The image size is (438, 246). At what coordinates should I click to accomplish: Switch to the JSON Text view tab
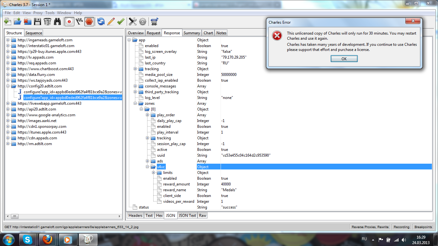[187, 216]
